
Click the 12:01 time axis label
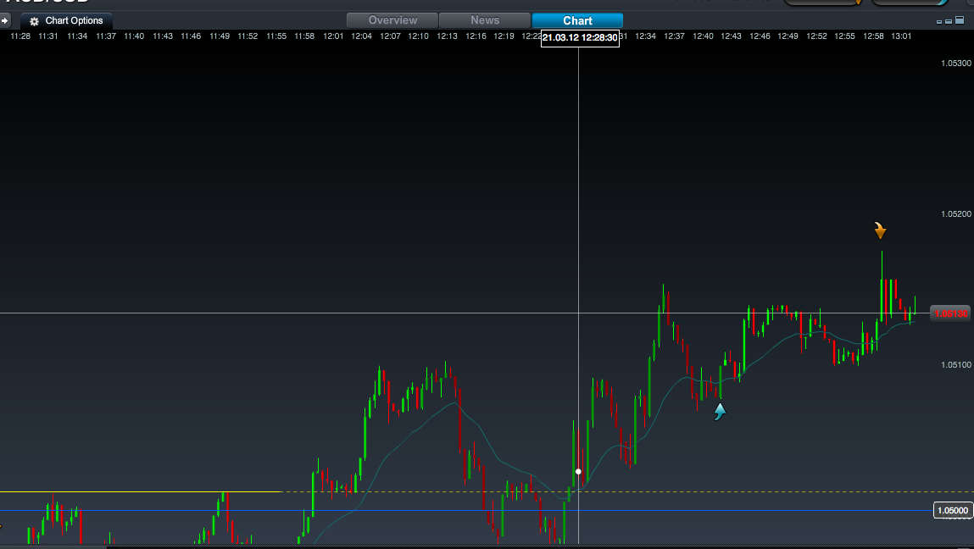coord(333,36)
